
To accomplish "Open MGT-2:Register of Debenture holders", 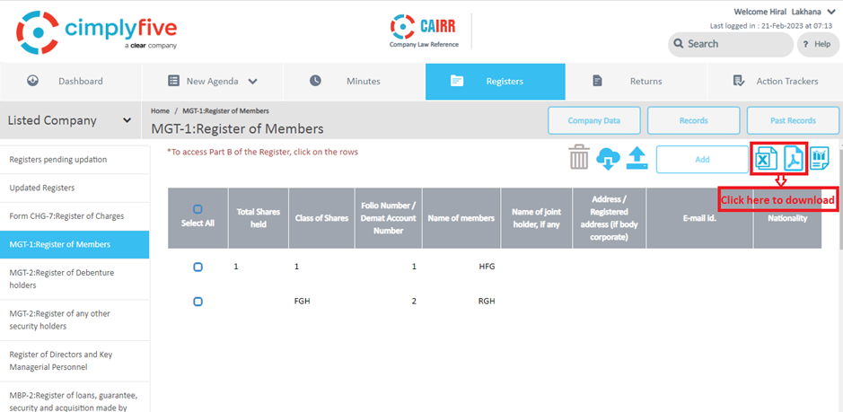I will [x=75, y=279].
